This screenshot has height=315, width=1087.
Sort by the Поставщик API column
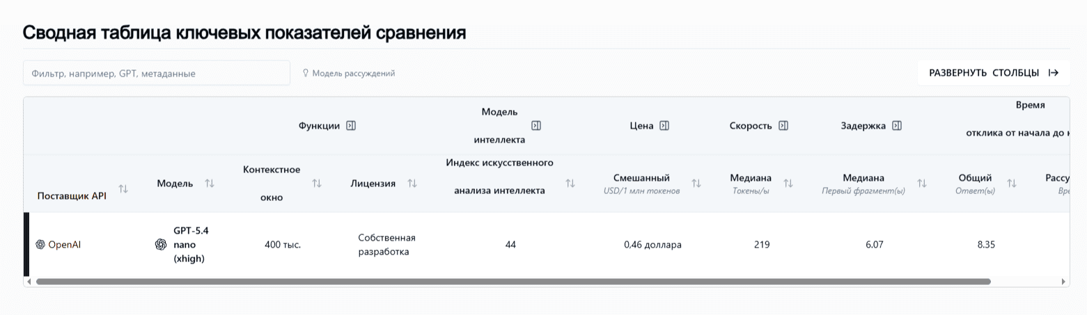tap(123, 189)
